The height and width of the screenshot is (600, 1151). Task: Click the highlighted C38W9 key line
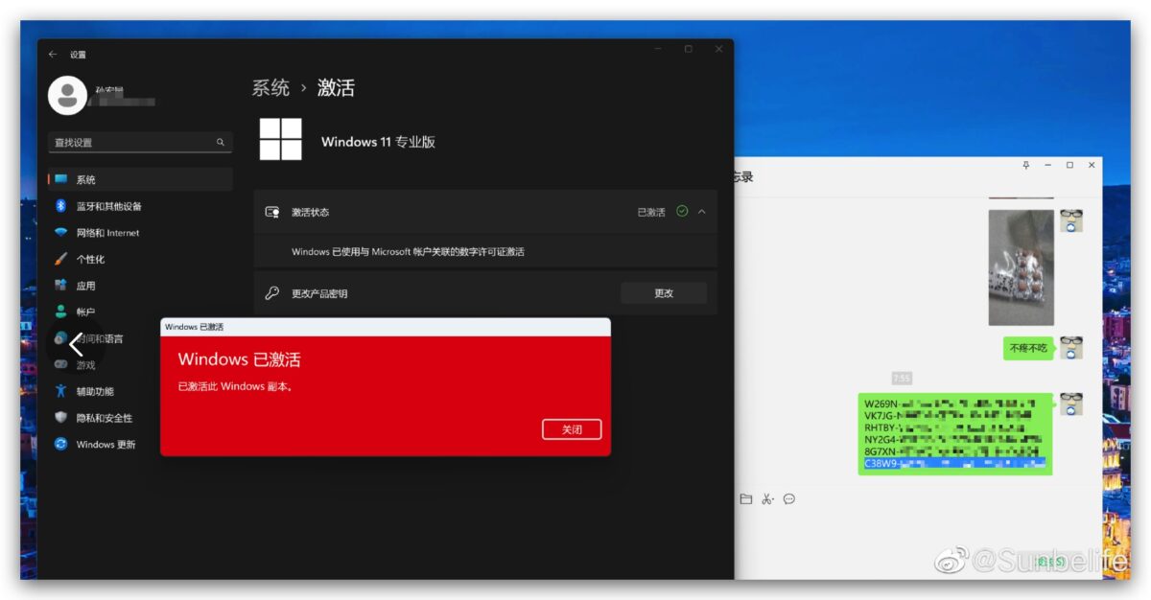click(x=954, y=464)
